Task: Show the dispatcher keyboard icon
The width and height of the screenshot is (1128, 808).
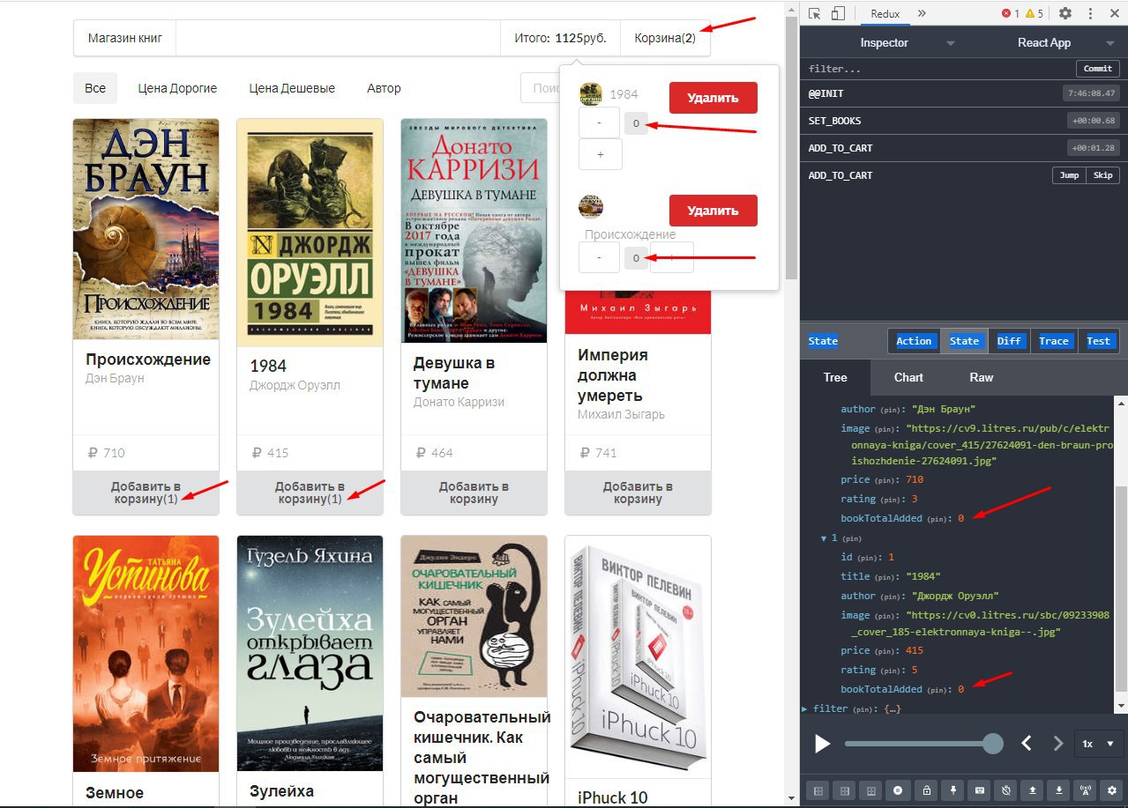Action: point(979,790)
